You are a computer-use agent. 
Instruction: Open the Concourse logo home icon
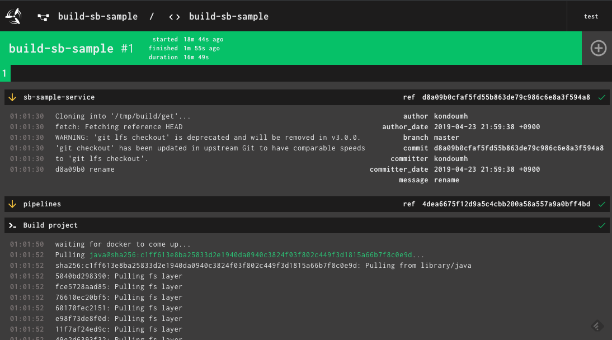click(13, 16)
